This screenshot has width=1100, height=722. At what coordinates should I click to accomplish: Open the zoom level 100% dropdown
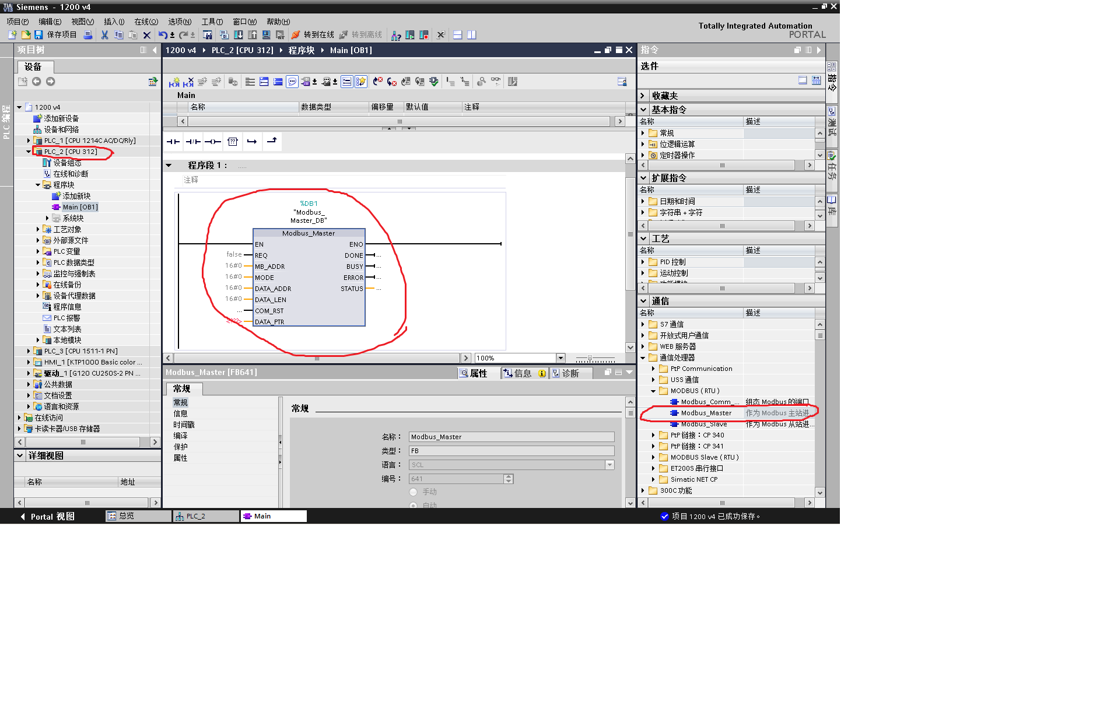(560, 358)
